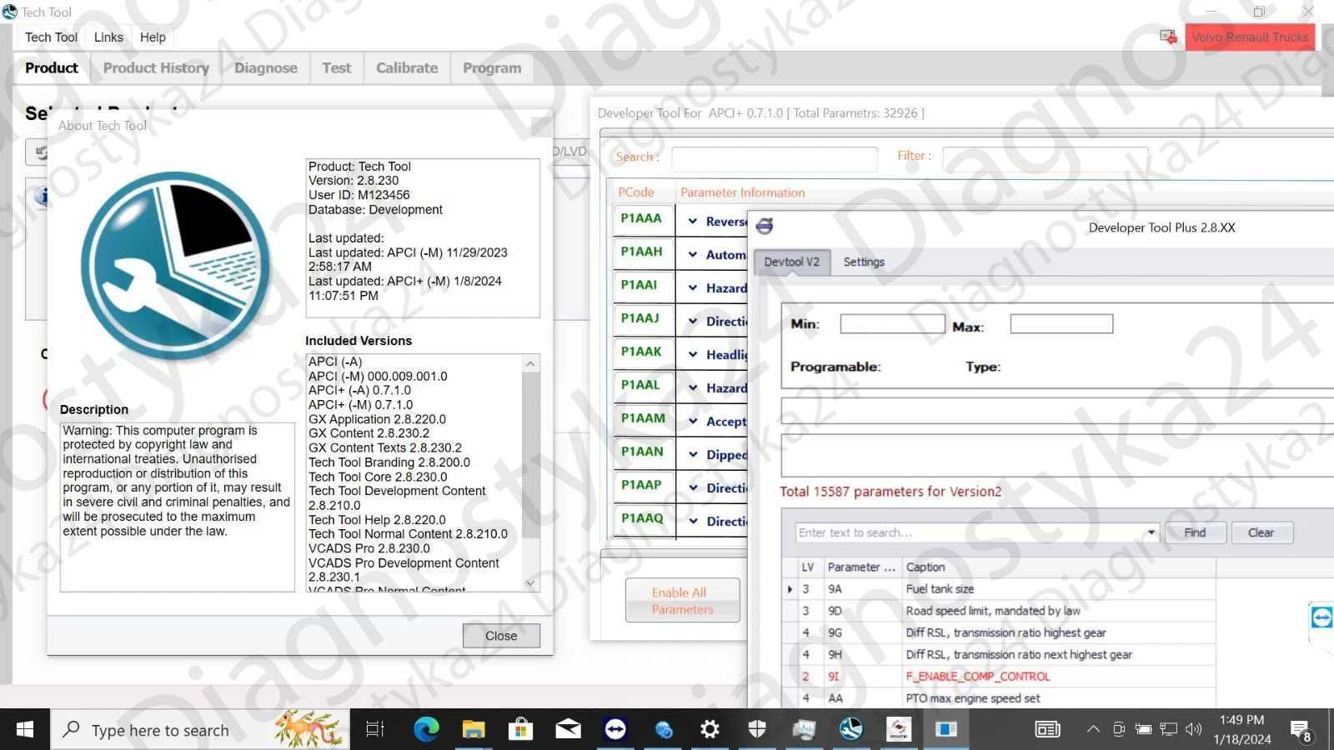This screenshot has height=750, width=1334.
Task: Select the F_ENABLE_COMP_CONTROL parameter row
Action: (x=999, y=677)
